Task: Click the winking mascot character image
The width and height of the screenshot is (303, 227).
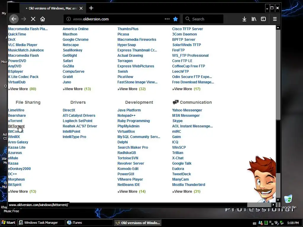Action: (x=262, y=179)
